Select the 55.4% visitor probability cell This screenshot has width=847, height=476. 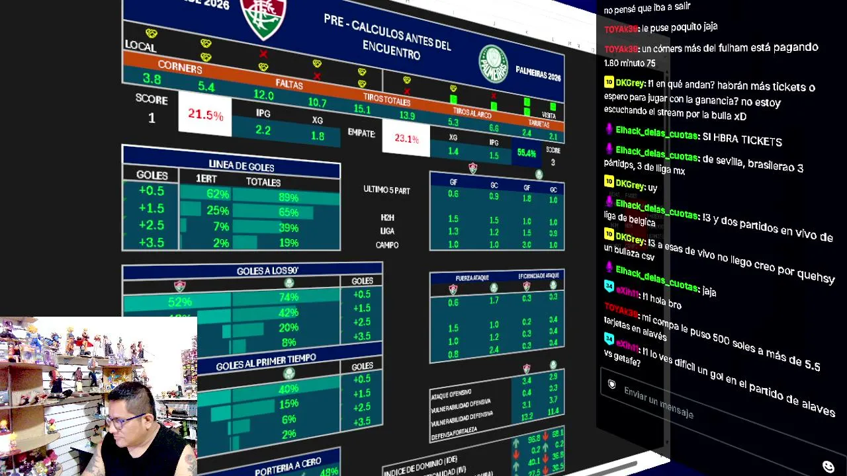[x=527, y=153]
